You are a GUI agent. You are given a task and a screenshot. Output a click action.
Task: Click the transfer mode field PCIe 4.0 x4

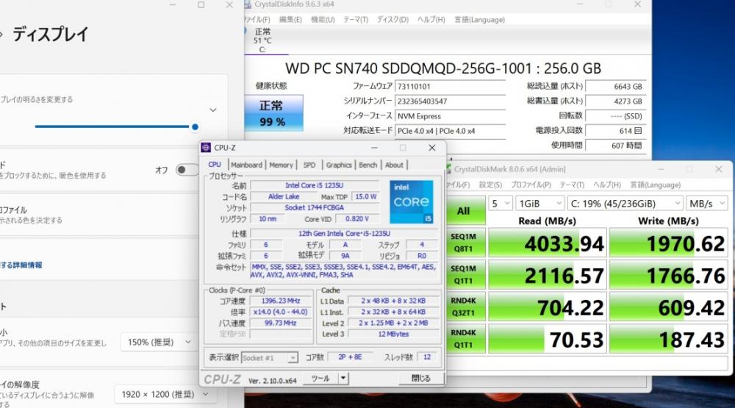point(450,131)
